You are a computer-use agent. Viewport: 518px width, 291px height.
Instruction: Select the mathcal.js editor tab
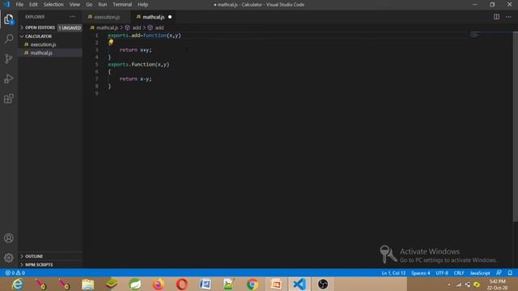[154, 17]
